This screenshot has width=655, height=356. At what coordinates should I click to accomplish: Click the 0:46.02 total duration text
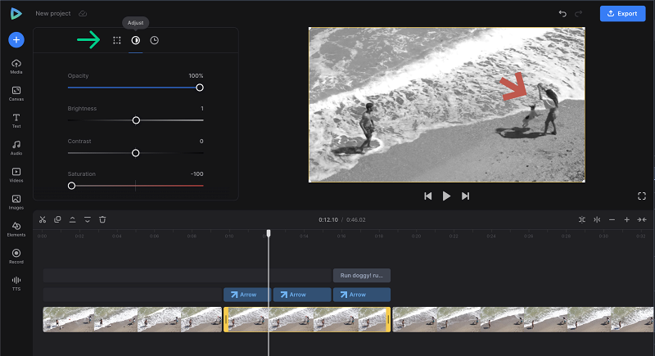click(356, 220)
